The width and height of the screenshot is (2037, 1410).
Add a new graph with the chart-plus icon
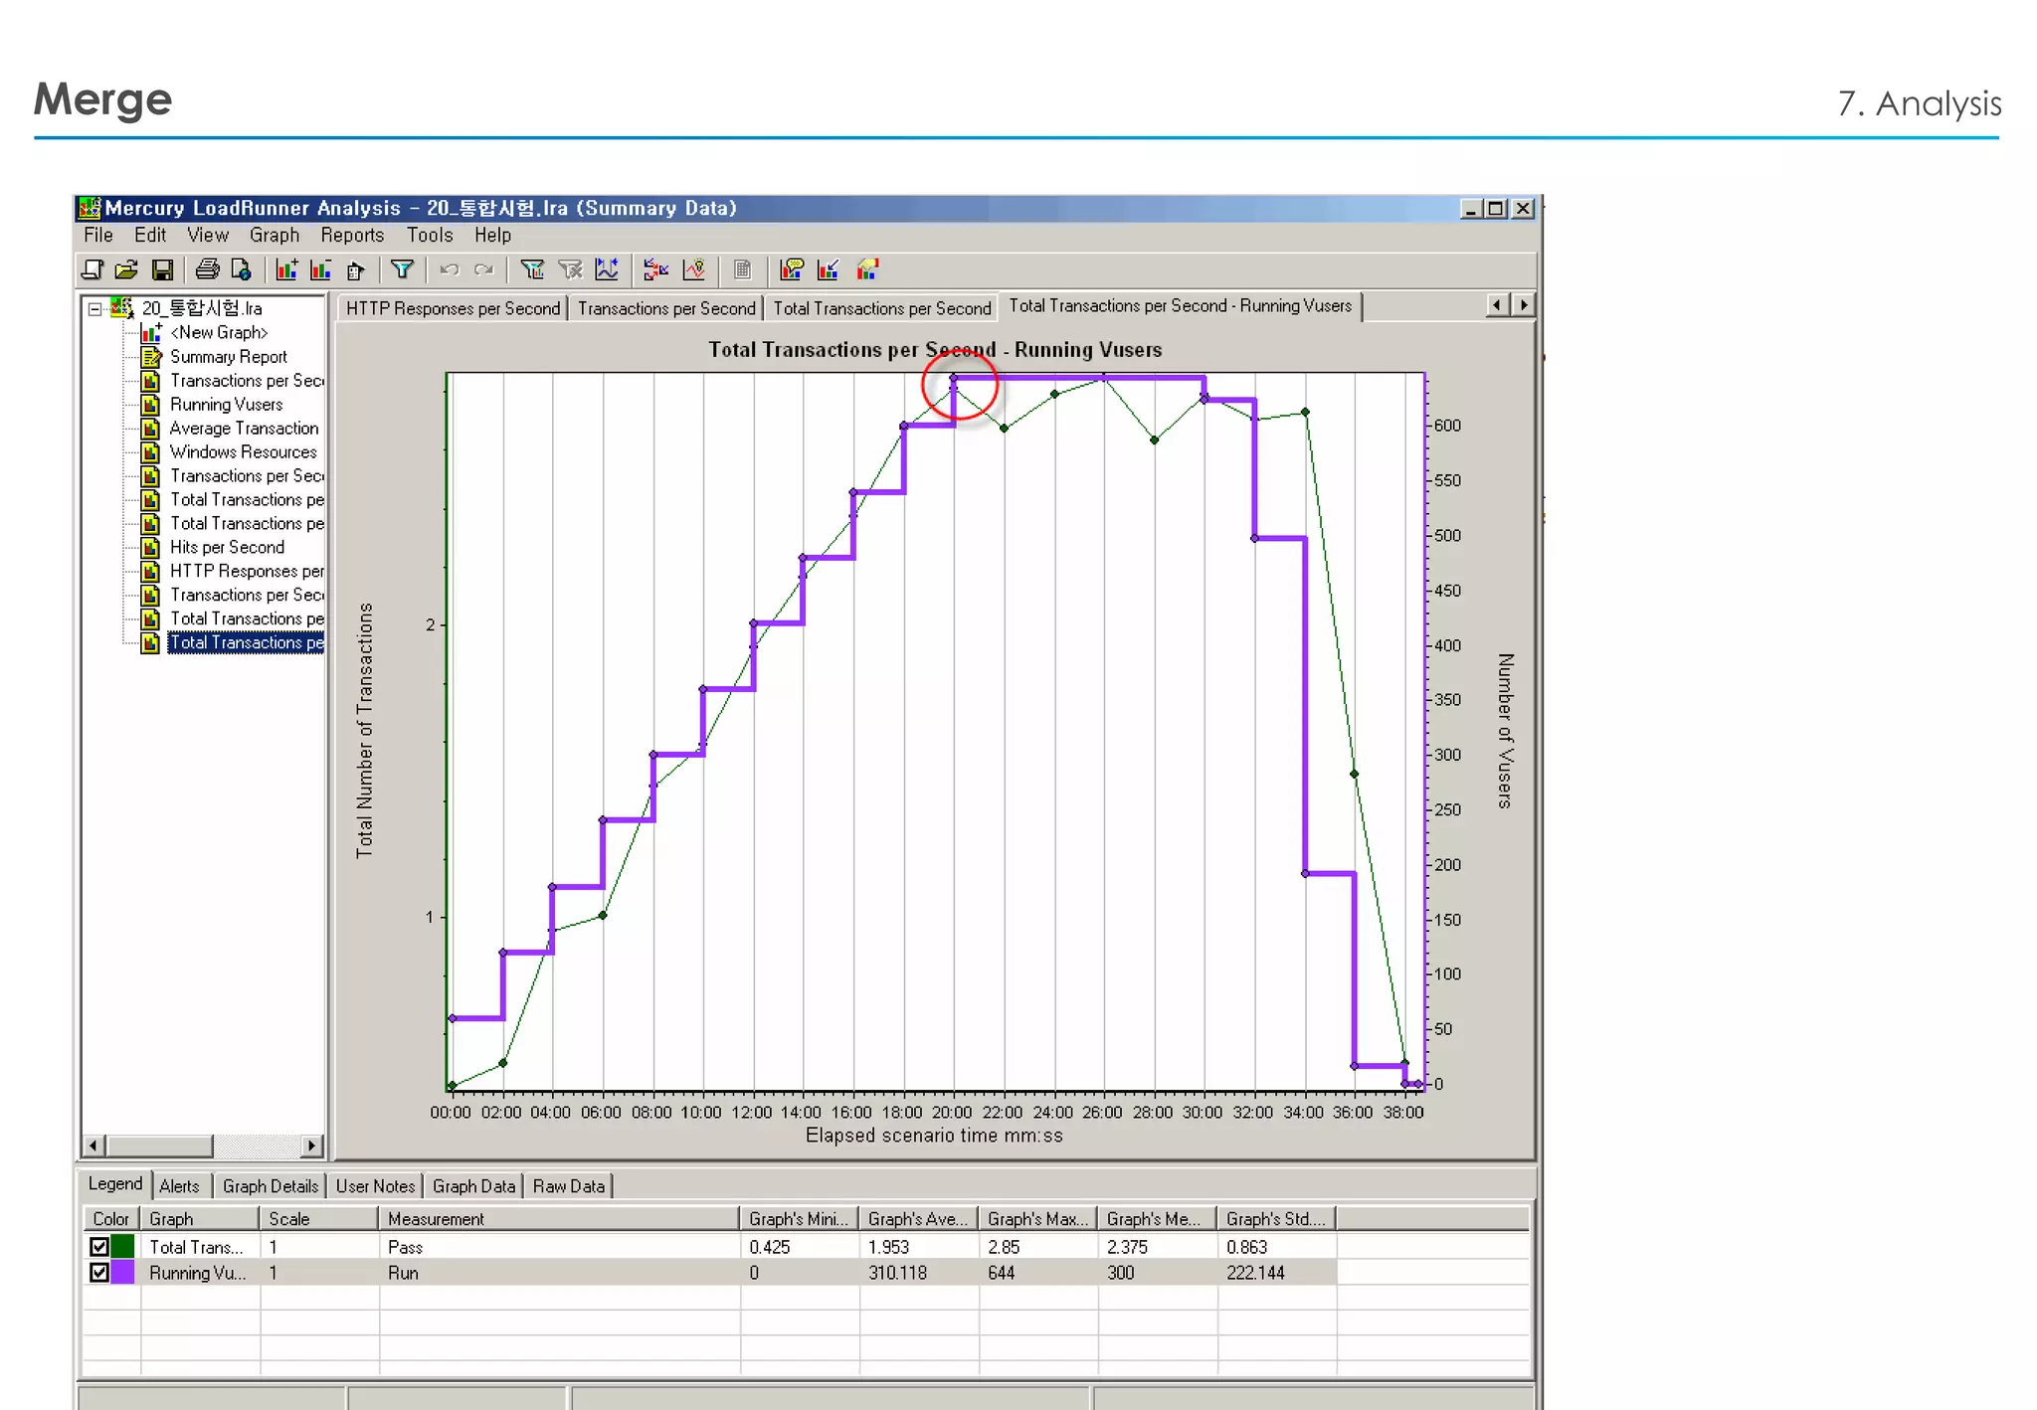click(x=286, y=269)
